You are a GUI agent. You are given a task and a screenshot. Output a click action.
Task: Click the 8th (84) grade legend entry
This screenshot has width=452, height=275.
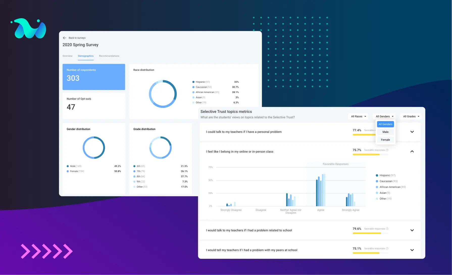pyautogui.click(x=139, y=176)
